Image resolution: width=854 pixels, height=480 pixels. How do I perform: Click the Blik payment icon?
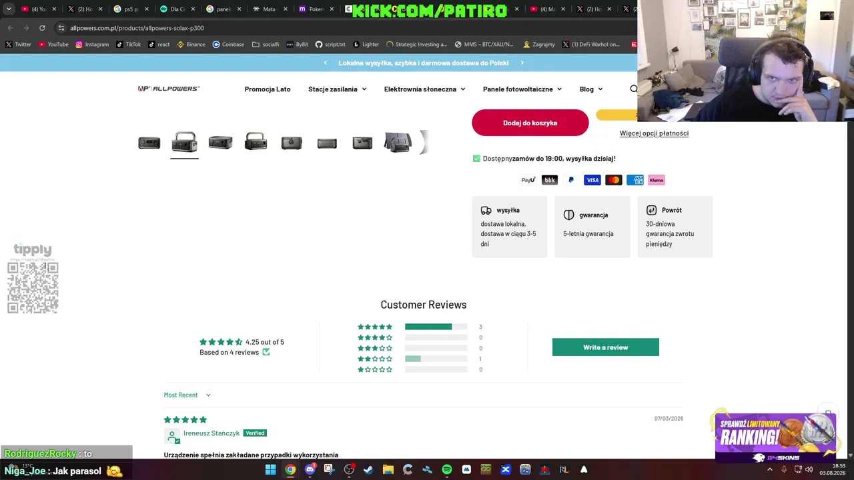pos(550,180)
